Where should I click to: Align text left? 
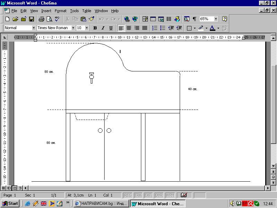click(121, 28)
